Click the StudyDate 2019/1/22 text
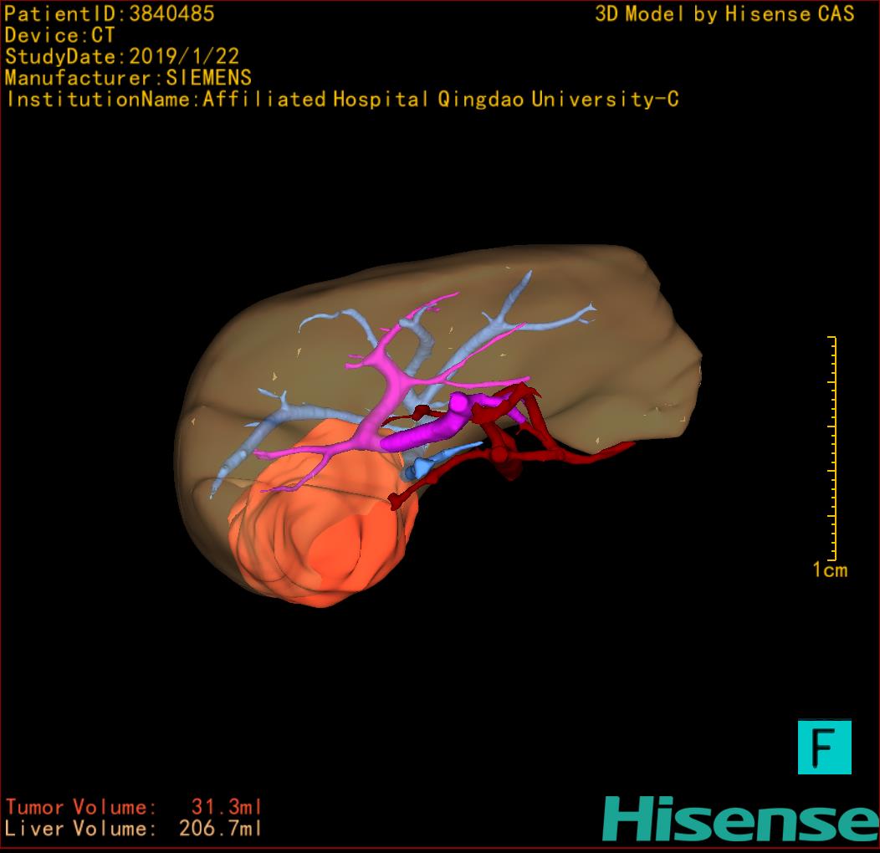Viewport: 880px width, 853px height. point(122,57)
